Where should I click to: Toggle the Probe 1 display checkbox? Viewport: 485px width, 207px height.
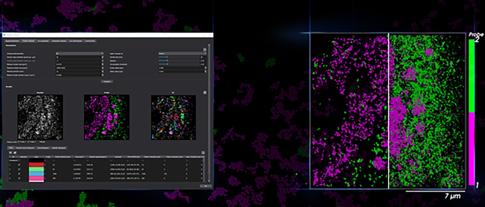18,142
